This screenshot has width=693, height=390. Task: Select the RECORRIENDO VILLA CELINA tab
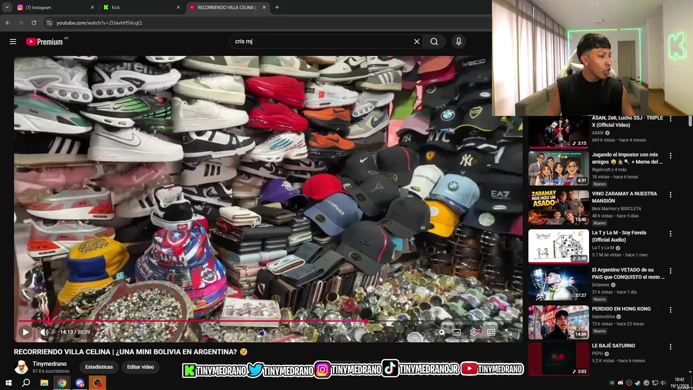click(x=226, y=8)
